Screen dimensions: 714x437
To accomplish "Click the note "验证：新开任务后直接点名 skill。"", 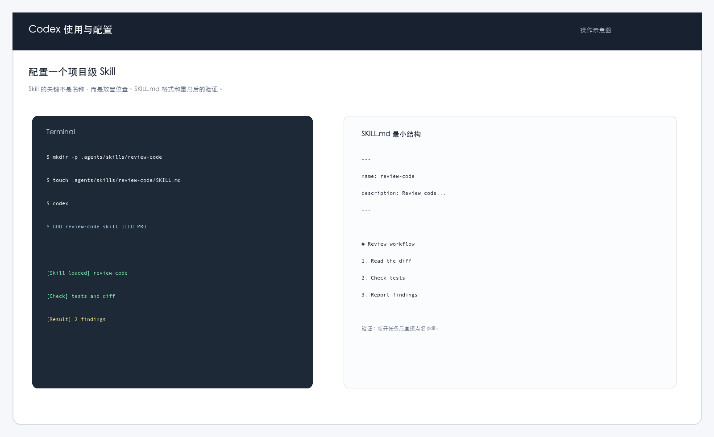I will click(x=400, y=329).
